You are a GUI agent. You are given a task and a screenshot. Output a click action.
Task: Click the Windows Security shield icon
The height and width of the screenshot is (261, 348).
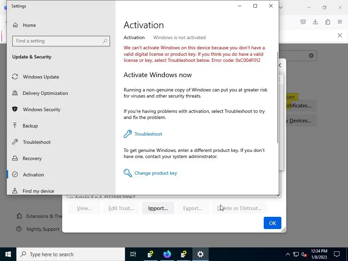click(x=15, y=109)
